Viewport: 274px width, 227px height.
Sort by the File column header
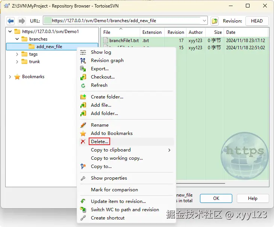pos(120,32)
